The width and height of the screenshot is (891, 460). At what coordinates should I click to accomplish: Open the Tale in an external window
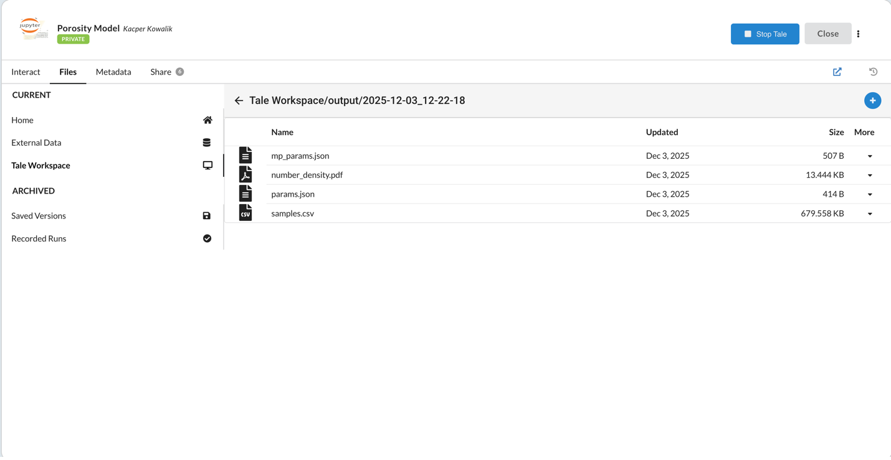837,72
